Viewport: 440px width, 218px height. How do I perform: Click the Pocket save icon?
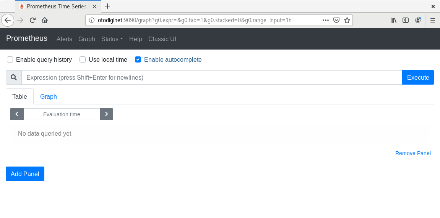coord(336,20)
